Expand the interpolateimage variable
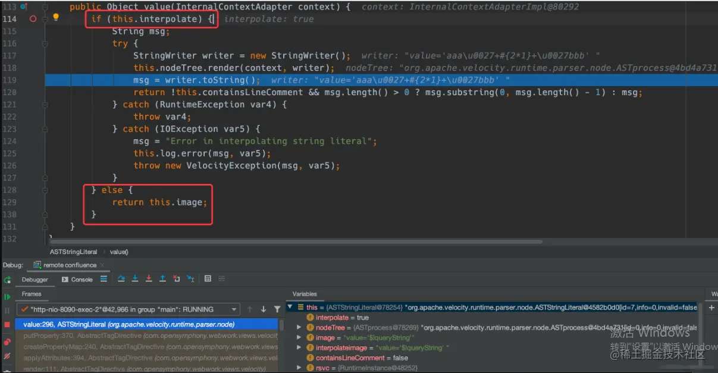This screenshot has width=718, height=373. pos(299,347)
